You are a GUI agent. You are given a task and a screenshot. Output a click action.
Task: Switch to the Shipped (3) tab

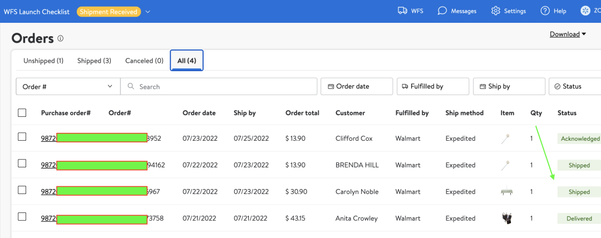click(94, 61)
